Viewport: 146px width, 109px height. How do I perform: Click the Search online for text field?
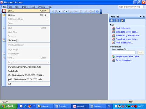[x=124, y=53]
